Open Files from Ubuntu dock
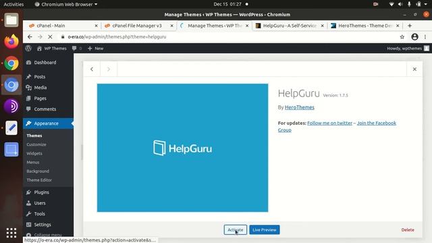The image size is (432, 243). 11,20
